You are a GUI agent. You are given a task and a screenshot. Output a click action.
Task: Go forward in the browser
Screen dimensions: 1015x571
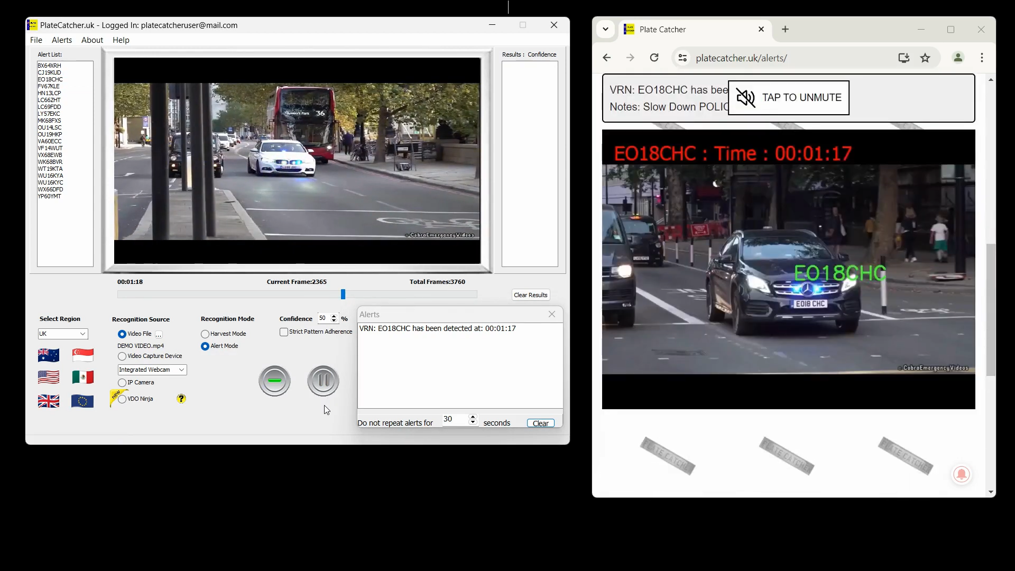point(630,58)
